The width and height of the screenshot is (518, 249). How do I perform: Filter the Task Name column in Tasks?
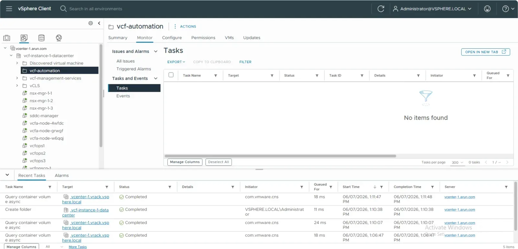pyautogui.click(x=215, y=75)
